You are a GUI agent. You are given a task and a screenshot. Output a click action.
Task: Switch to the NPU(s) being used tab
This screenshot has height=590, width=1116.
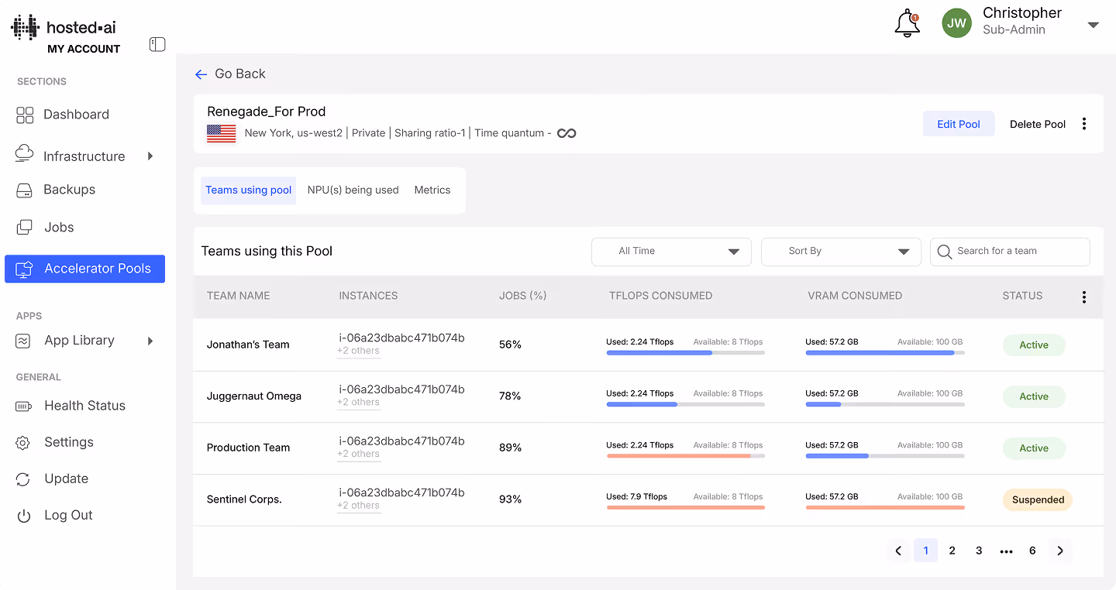tap(353, 190)
